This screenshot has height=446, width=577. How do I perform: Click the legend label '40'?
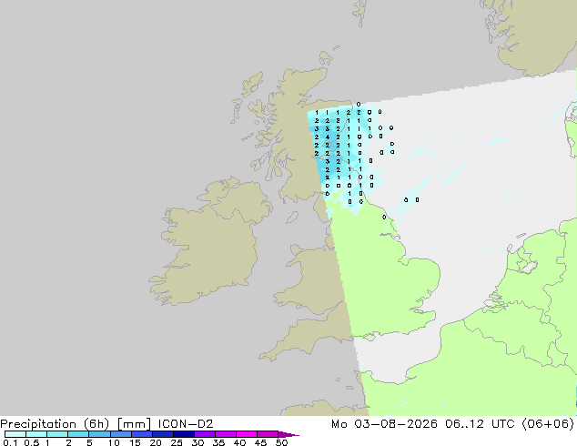point(239,442)
